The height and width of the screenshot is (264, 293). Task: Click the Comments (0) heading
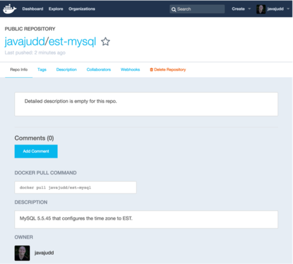tap(34, 138)
